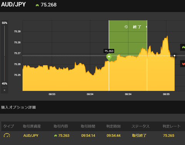Click the judgment rate 75.265
Viewport: 185px width, 145px height.
(x=168, y=136)
